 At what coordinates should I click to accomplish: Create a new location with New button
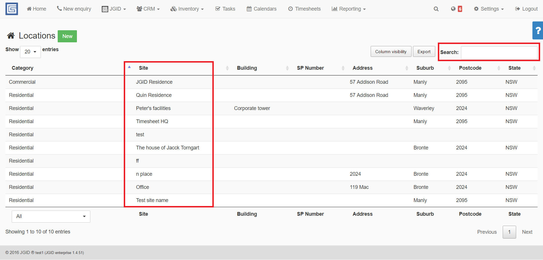[x=67, y=36]
